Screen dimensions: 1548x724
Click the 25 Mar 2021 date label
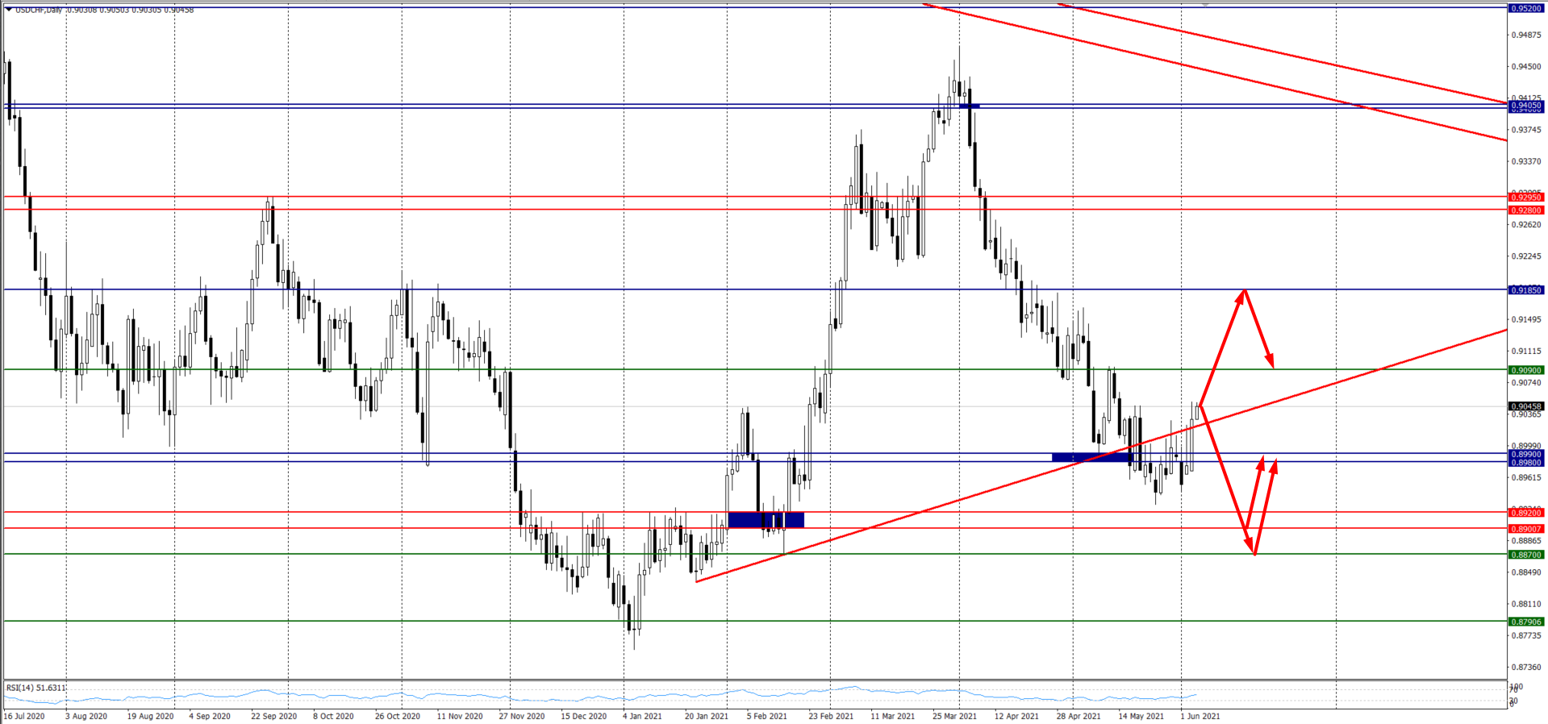(954, 716)
